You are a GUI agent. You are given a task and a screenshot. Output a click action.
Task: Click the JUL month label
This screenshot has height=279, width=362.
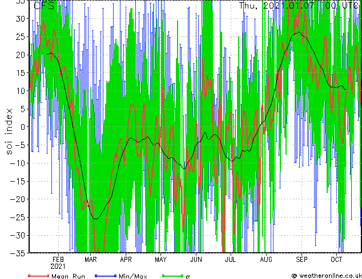pyautogui.click(x=231, y=260)
